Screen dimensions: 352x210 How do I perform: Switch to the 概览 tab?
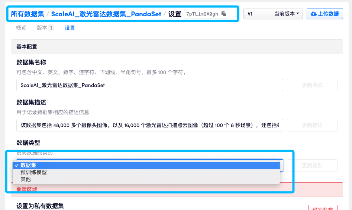(x=21, y=28)
